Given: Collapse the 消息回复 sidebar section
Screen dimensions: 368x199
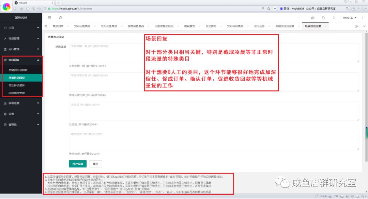Looking at the screenshot, I should coord(20,60).
